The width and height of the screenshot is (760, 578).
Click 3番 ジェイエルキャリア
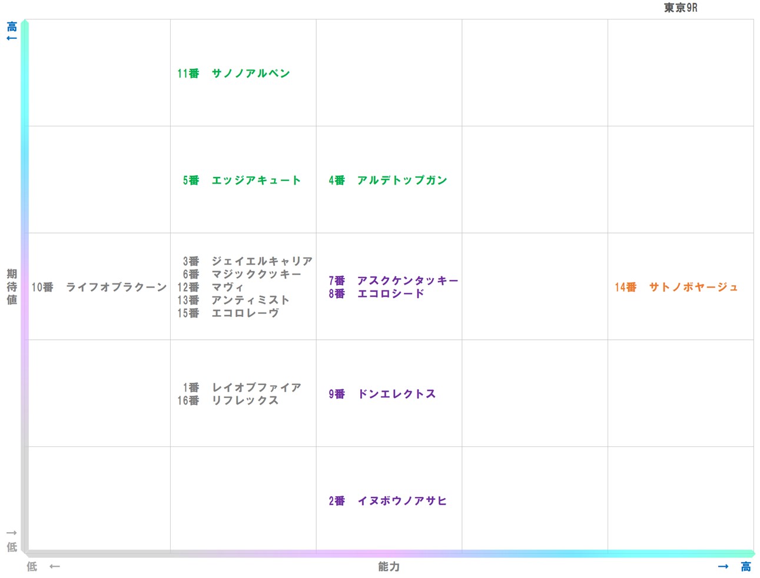247,261
